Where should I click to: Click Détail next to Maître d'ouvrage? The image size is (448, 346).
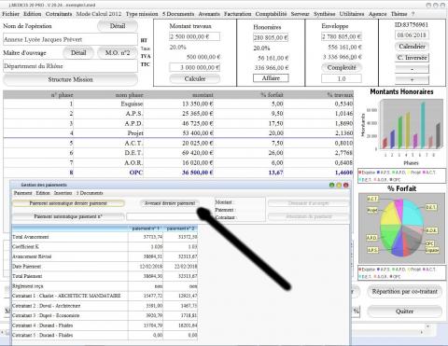coord(78,53)
